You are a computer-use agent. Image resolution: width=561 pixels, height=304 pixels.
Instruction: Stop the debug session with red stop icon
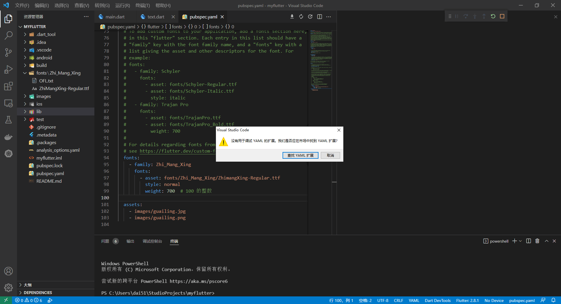(502, 16)
